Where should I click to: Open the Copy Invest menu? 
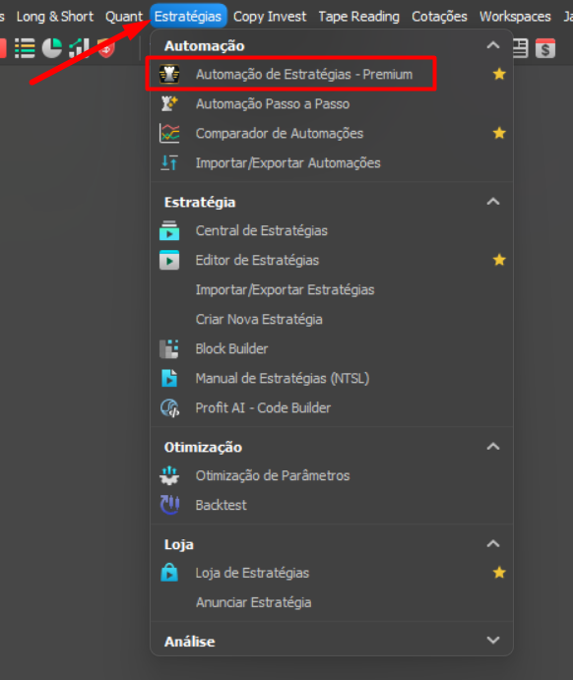pos(270,17)
